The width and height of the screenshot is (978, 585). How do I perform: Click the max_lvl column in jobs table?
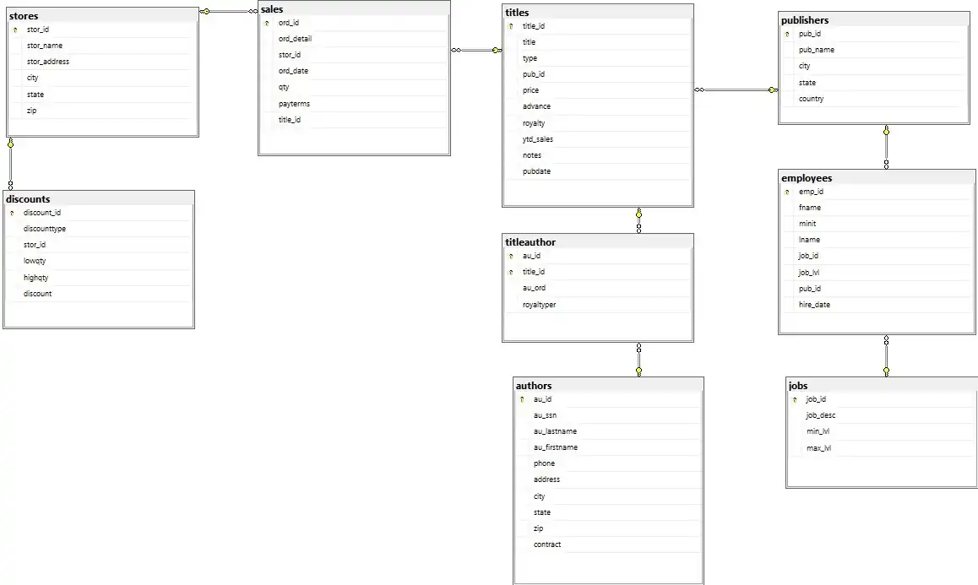818,448
